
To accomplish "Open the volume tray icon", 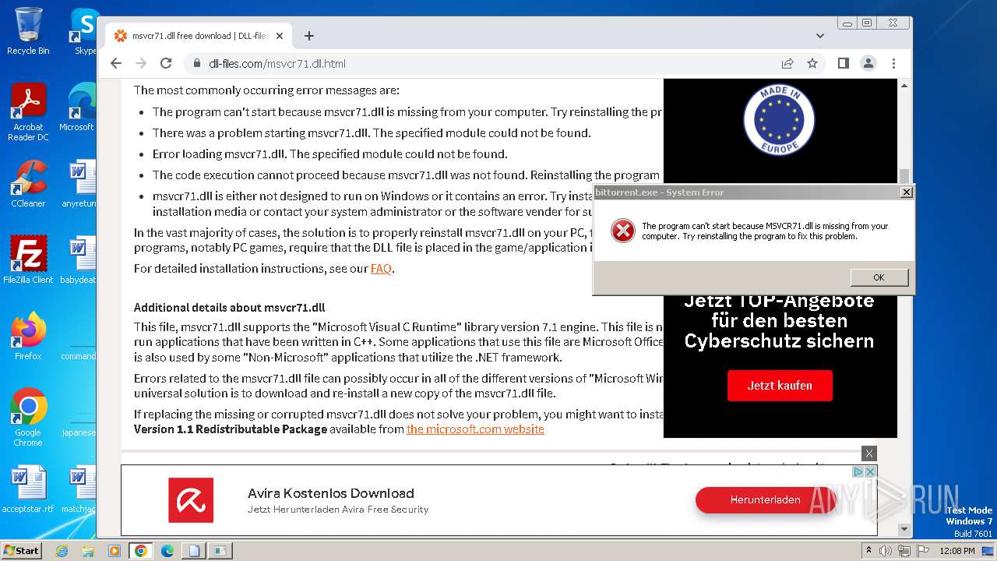I will (886, 551).
